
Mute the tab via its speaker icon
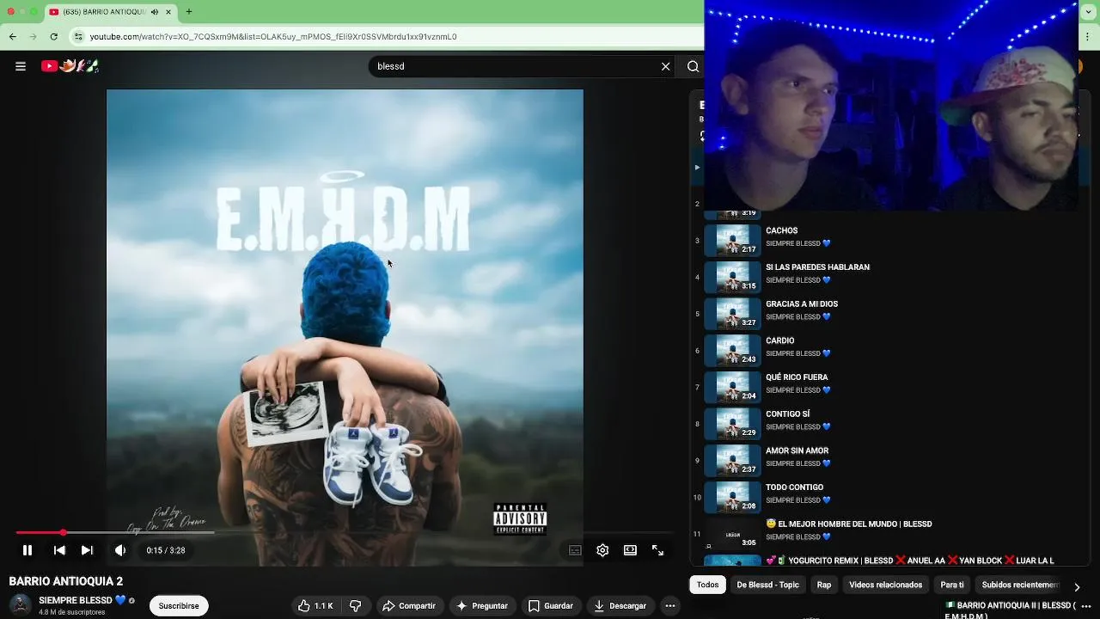click(x=155, y=12)
